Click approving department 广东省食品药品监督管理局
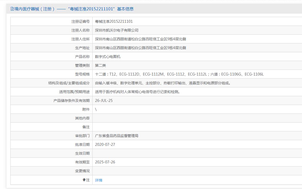Image resolution: width=302 pixels, height=189 pixels. pyautogui.click(x=117, y=136)
